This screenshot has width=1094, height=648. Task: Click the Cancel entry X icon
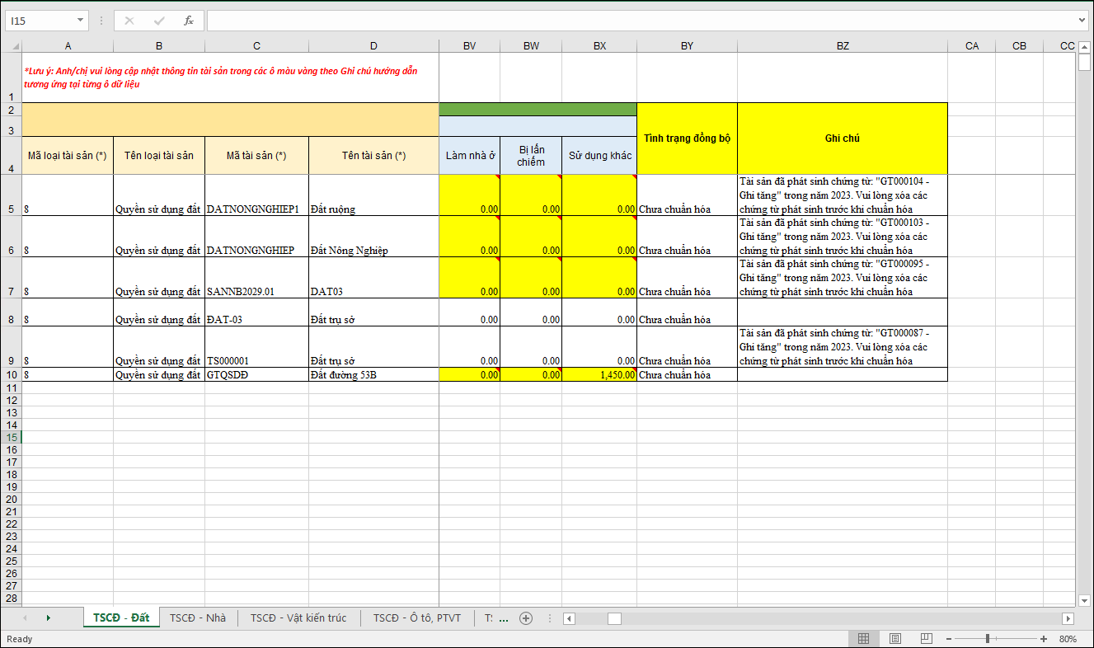pyautogui.click(x=129, y=21)
